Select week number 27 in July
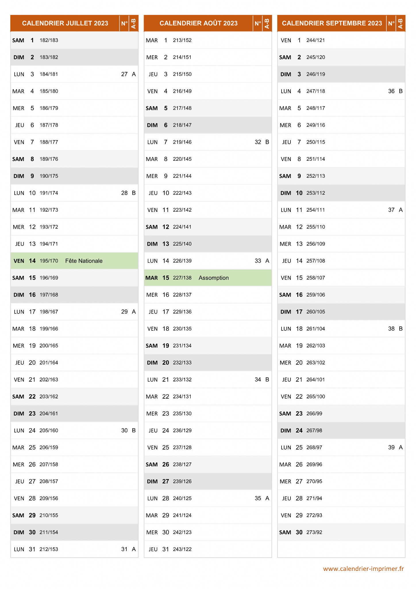The height and width of the screenshot is (589, 416). [x=124, y=74]
